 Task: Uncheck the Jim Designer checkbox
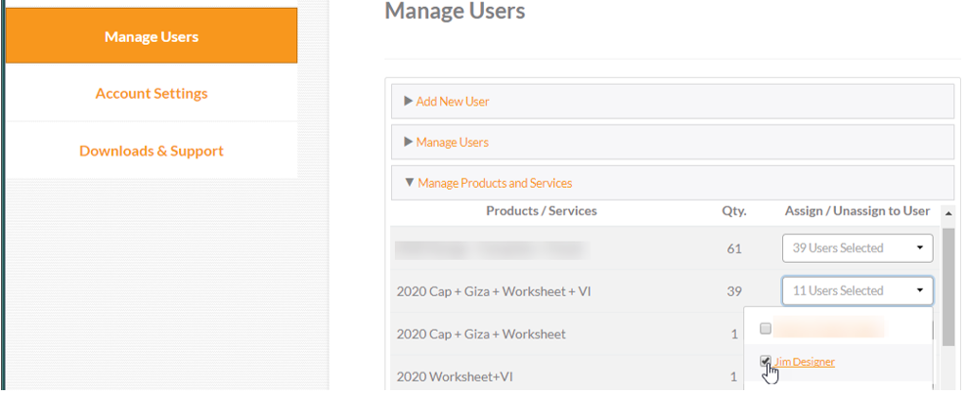point(766,361)
